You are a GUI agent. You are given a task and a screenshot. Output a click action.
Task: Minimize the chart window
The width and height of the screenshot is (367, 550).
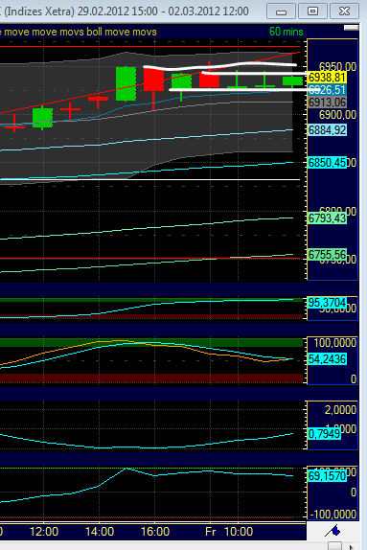click(281, 11)
